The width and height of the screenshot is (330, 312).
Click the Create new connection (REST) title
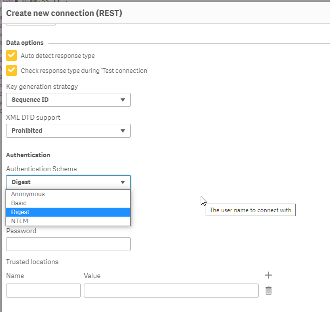[64, 13]
